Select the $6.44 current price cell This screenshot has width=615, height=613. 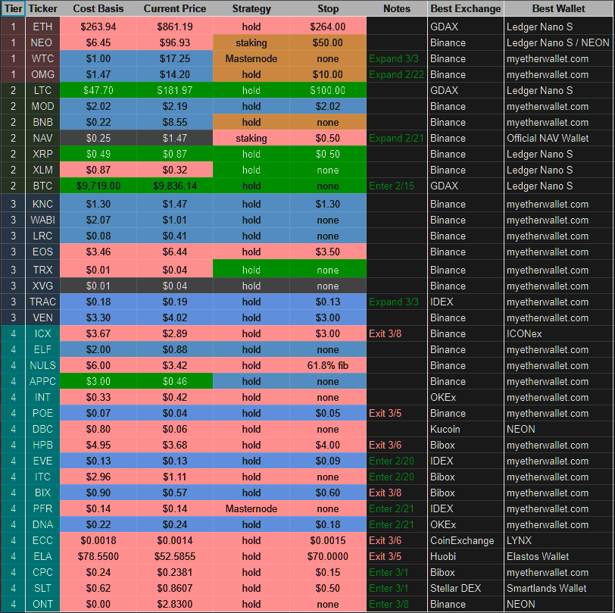[174, 252]
